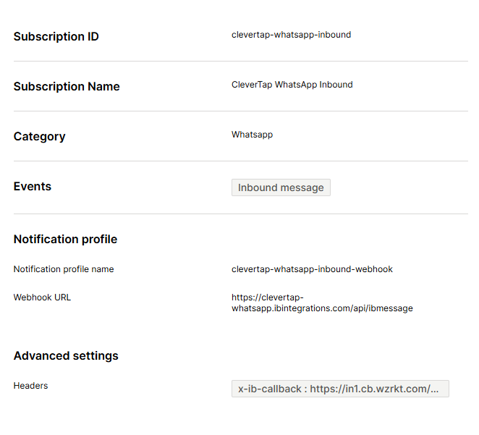
Task: Click the divider line below Subscription ID
Action: [x=240, y=62]
